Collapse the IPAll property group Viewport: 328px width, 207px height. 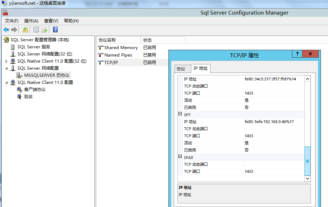pos(180,156)
